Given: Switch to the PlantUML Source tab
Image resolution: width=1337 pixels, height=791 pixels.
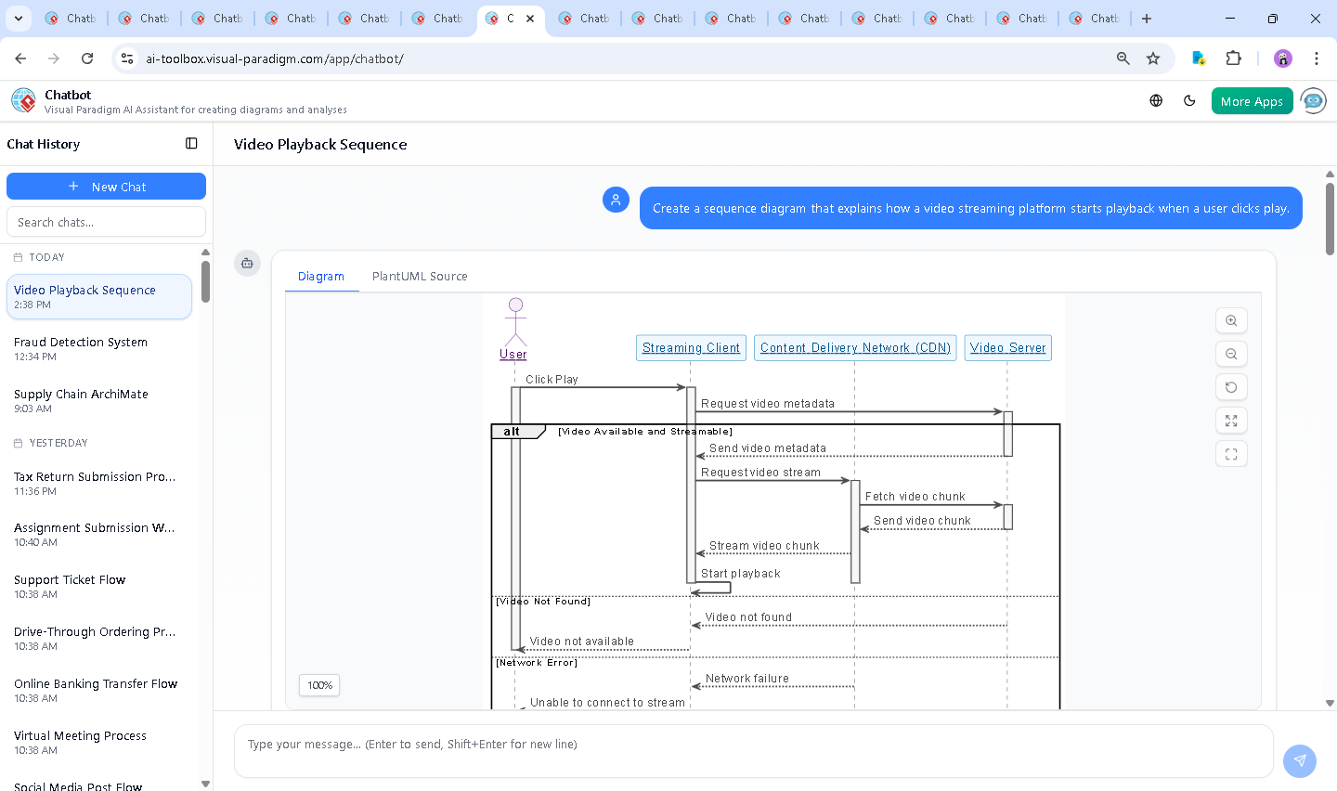Looking at the screenshot, I should [x=420, y=277].
